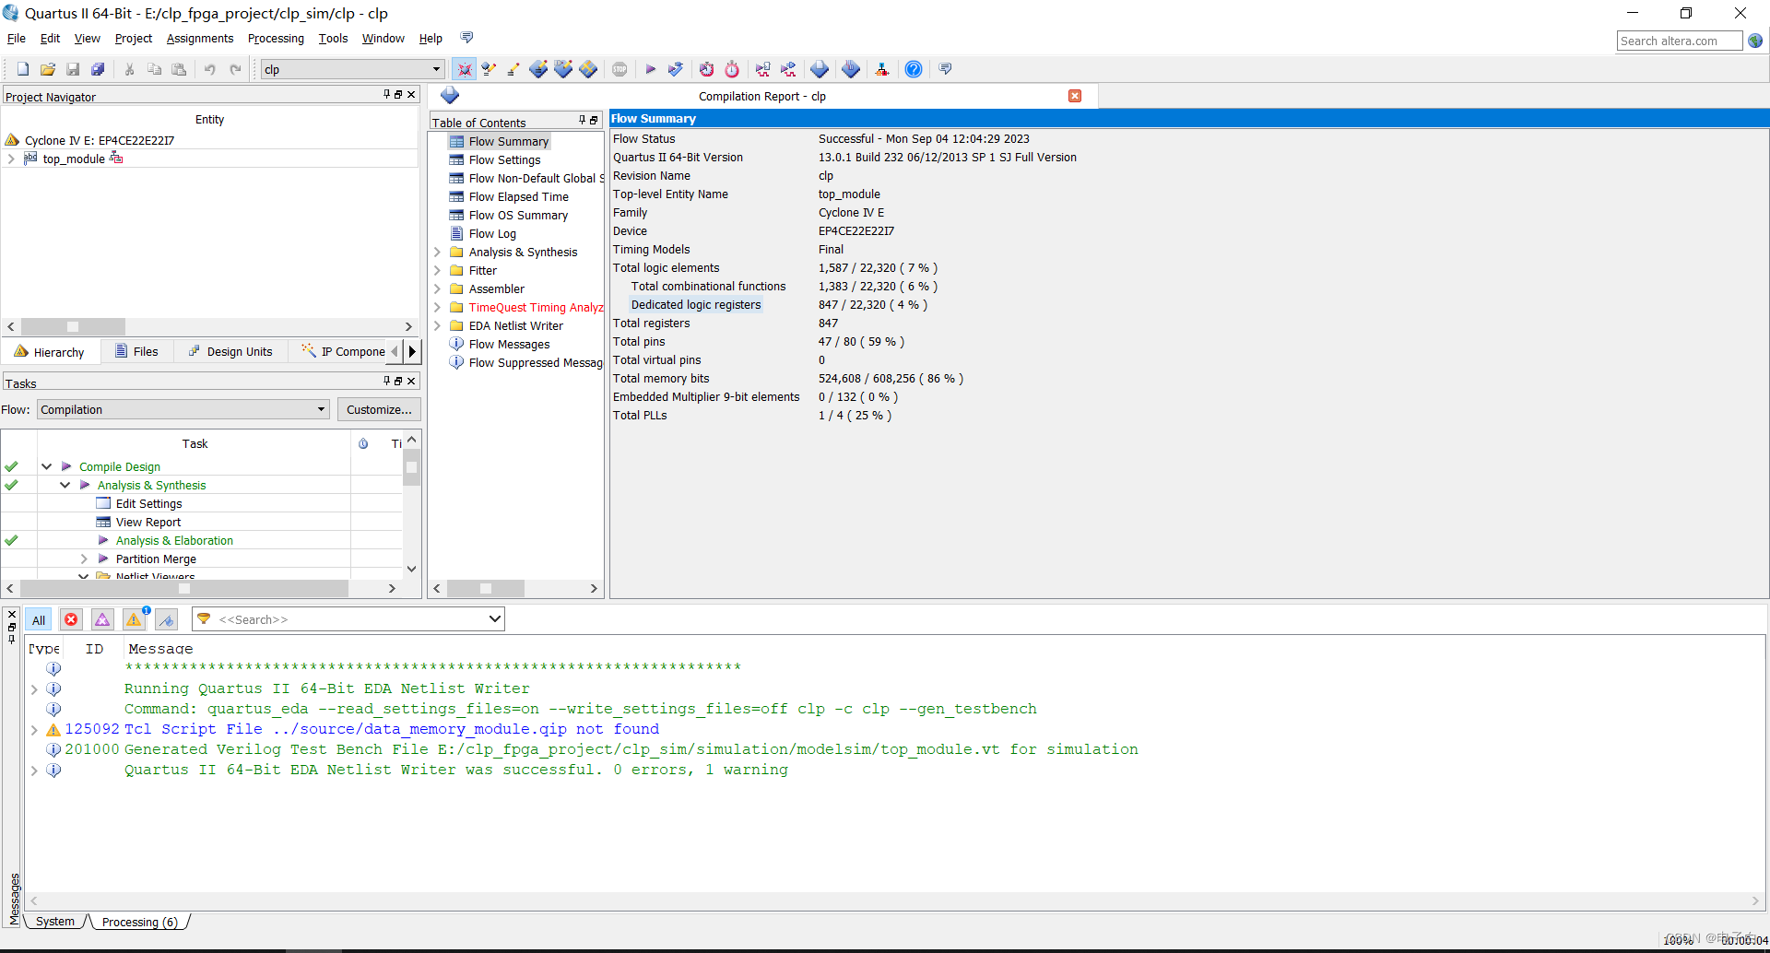This screenshot has width=1770, height=953.
Task: Click the Tasks pane vertical scrollbar thumb
Action: 412,467
